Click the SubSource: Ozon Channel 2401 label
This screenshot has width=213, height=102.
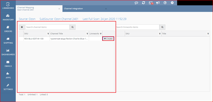(x=59, y=19)
